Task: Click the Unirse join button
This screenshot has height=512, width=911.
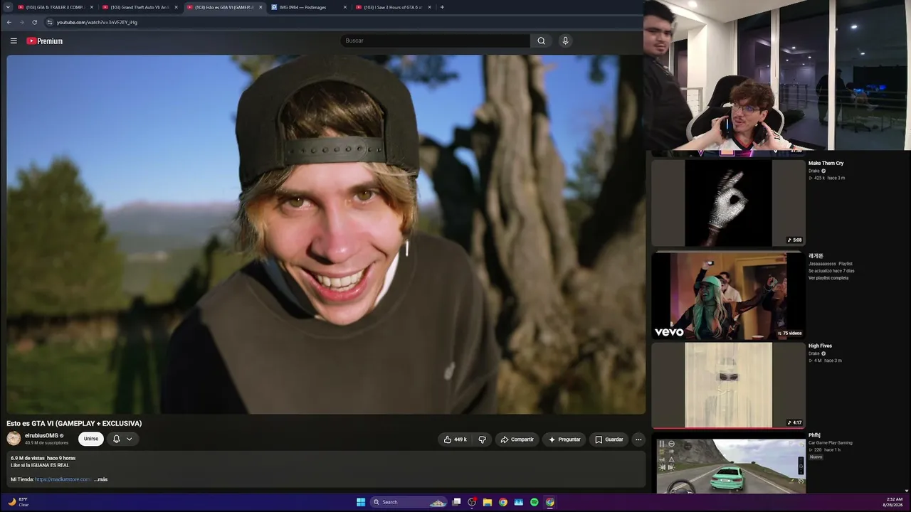Action: pyautogui.click(x=91, y=439)
